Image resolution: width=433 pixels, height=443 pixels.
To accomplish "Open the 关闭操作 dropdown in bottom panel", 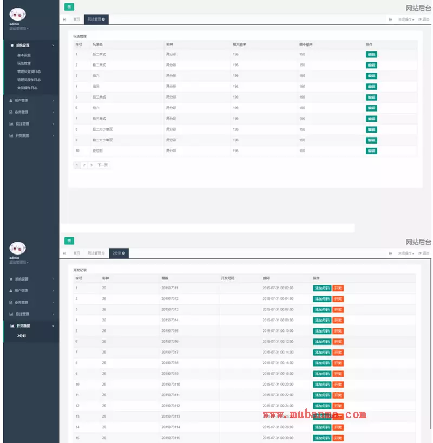I will coord(406,253).
